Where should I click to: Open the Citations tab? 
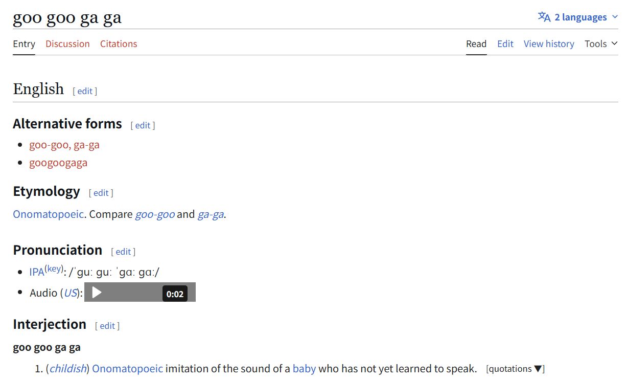tap(119, 44)
